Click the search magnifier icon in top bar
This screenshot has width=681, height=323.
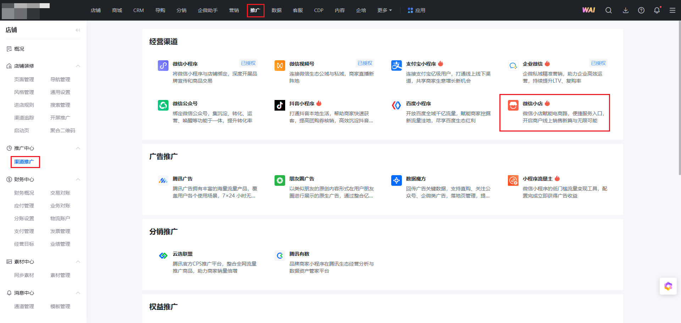point(609,10)
